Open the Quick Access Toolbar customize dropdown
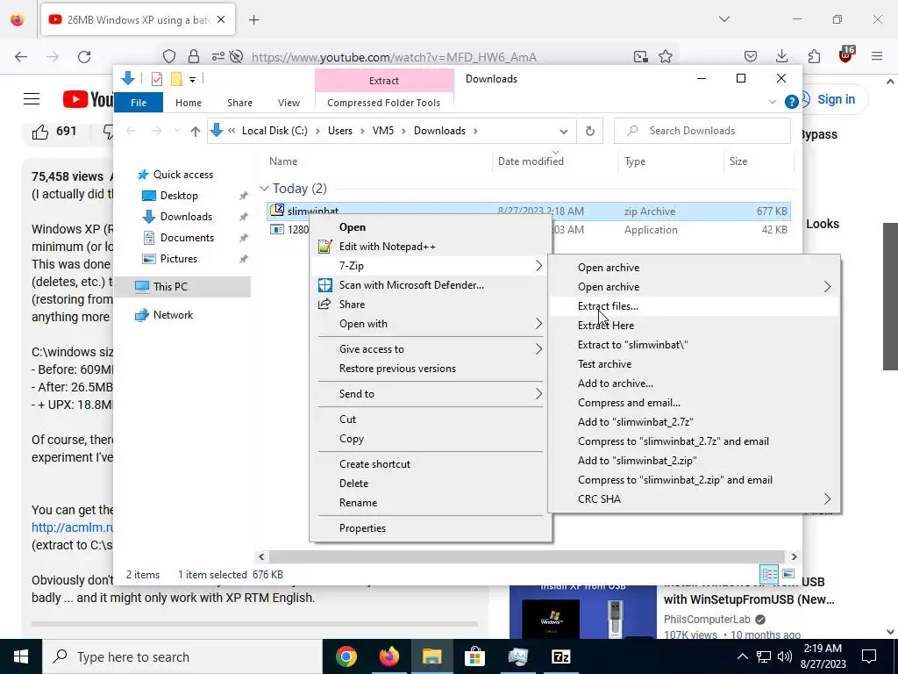The height and width of the screenshot is (674, 898). tap(192, 80)
